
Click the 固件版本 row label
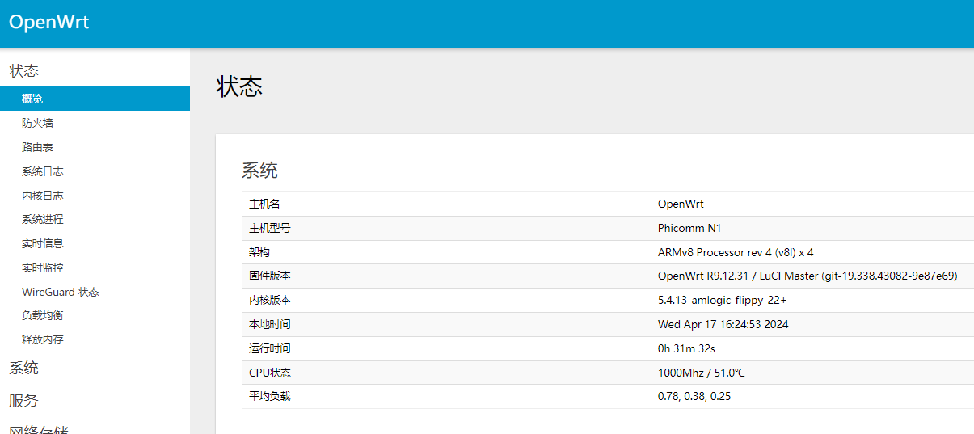pyautogui.click(x=270, y=276)
